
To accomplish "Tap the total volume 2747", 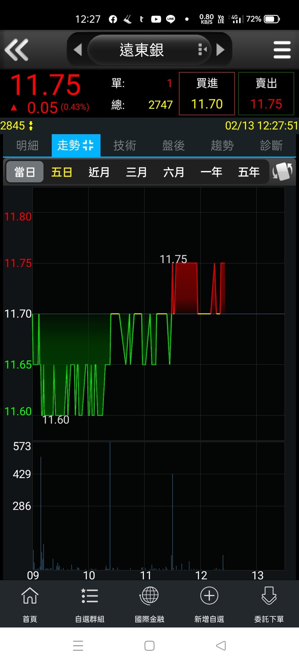I will [161, 105].
